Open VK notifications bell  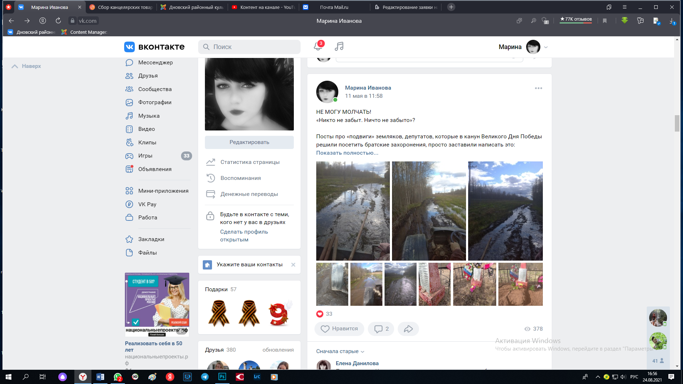click(318, 47)
